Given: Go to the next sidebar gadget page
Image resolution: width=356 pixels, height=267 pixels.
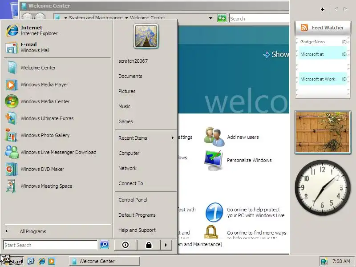Looking at the screenshot, I should [x=345, y=9].
